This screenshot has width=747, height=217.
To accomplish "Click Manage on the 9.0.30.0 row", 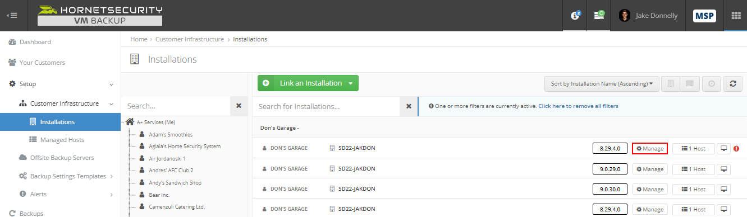I will click(650, 190).
